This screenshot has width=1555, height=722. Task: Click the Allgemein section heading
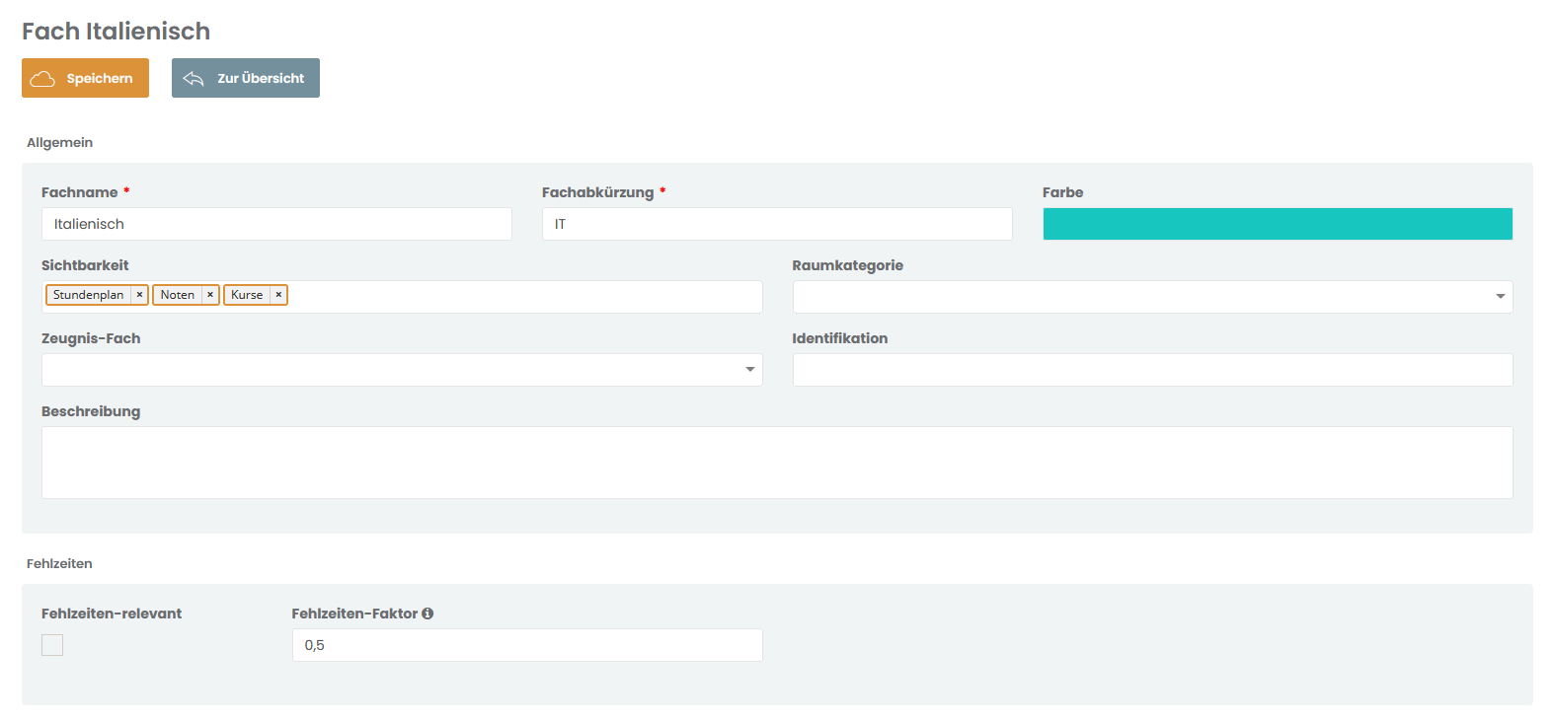coord(59,143)
